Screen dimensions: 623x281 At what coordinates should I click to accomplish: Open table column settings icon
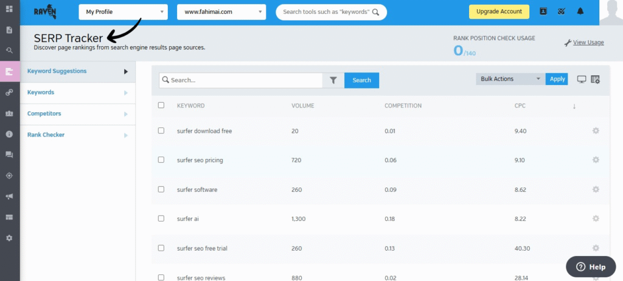pos(595,80)
